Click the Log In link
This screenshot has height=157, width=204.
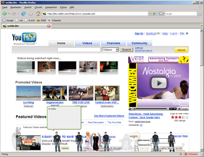[174, 33]
